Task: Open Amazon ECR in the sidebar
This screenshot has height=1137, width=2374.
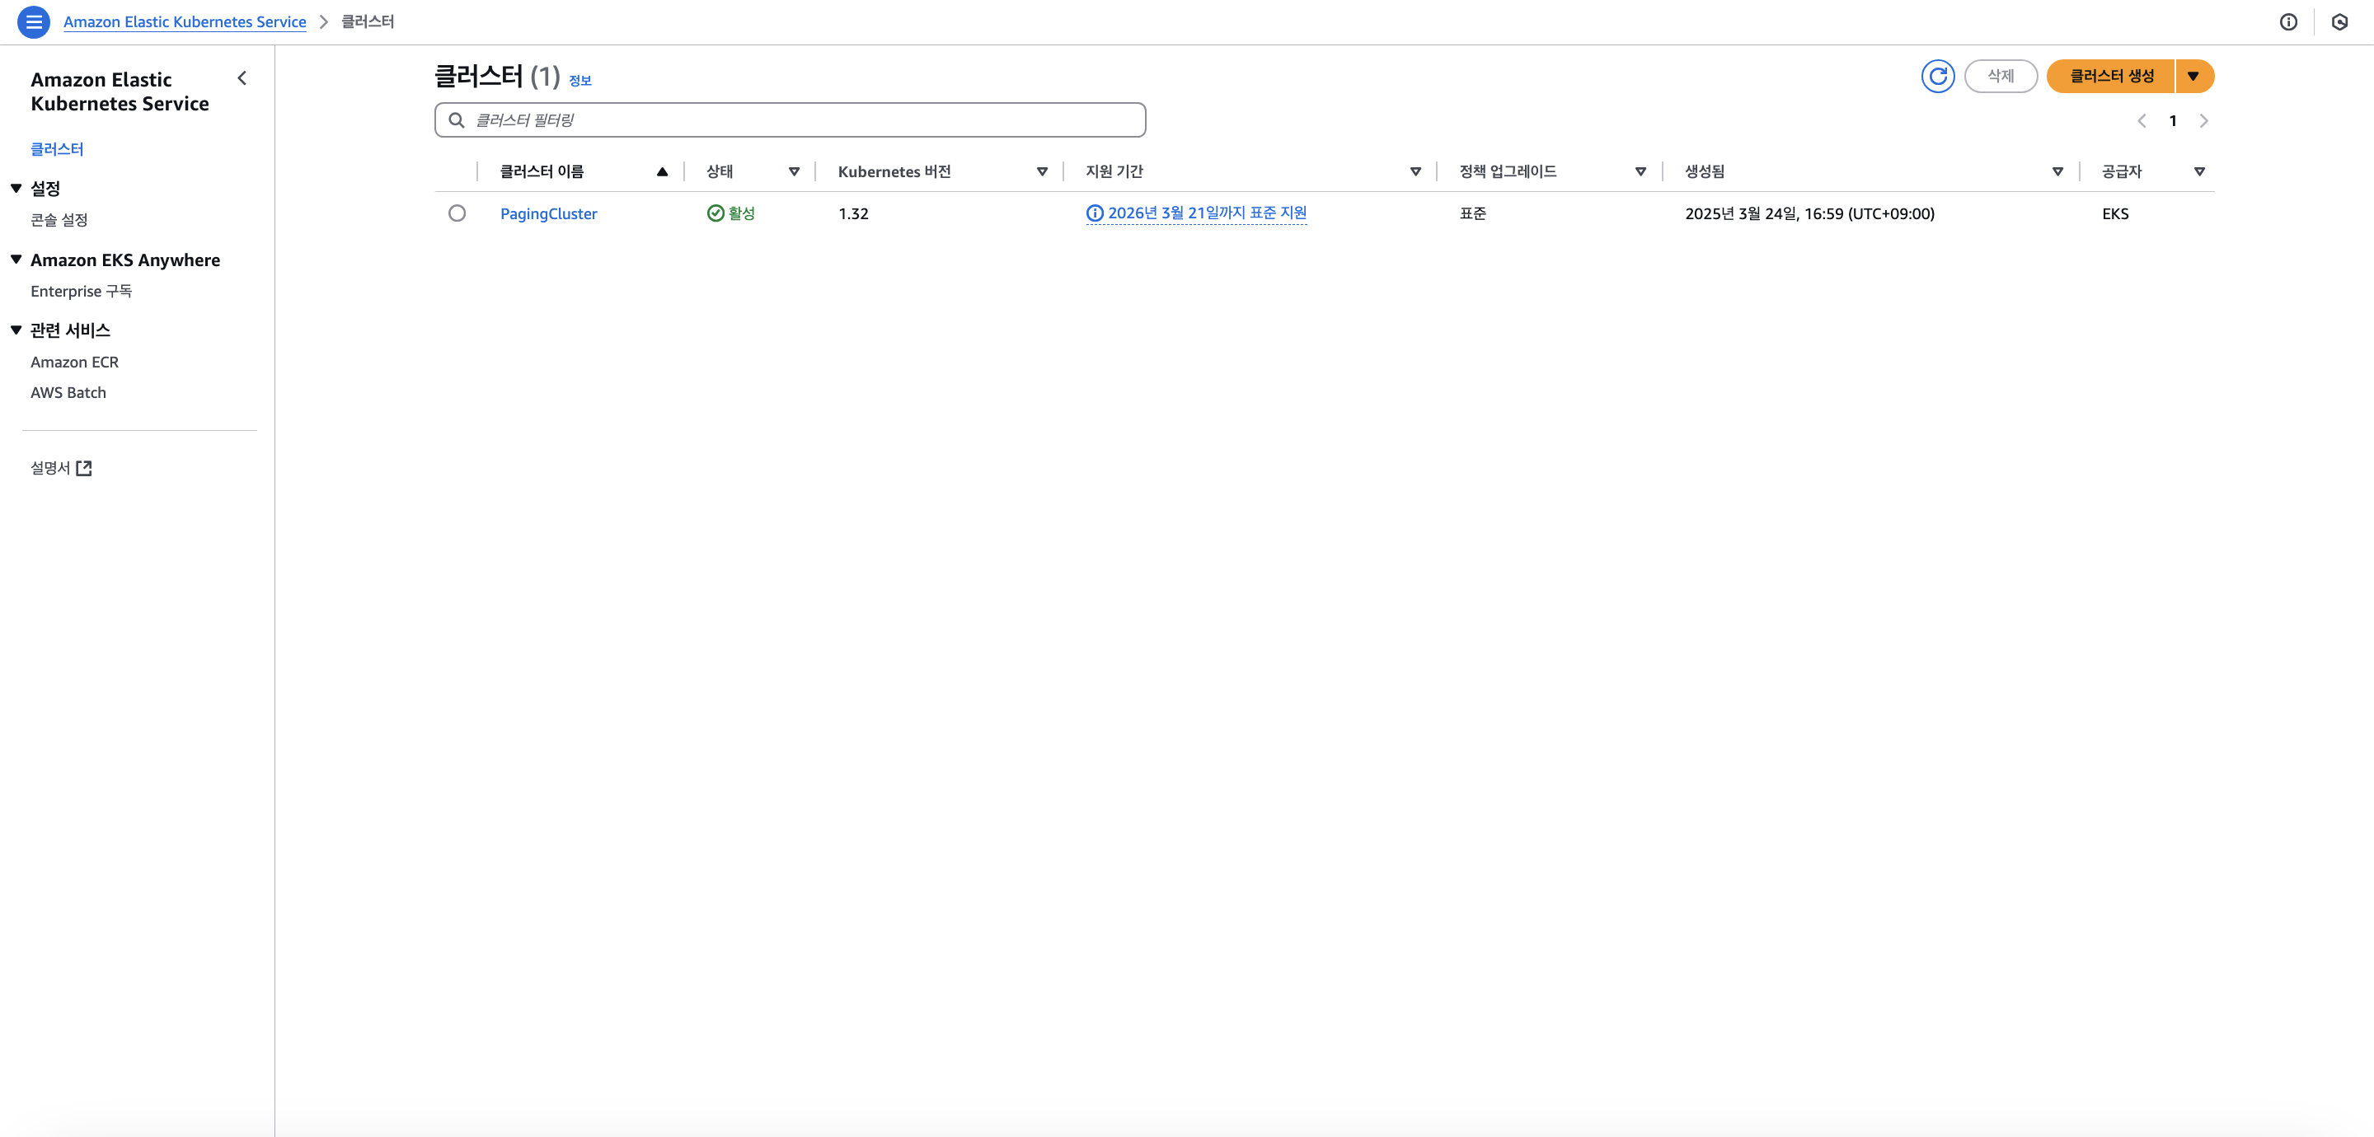Action: (75, 362)
